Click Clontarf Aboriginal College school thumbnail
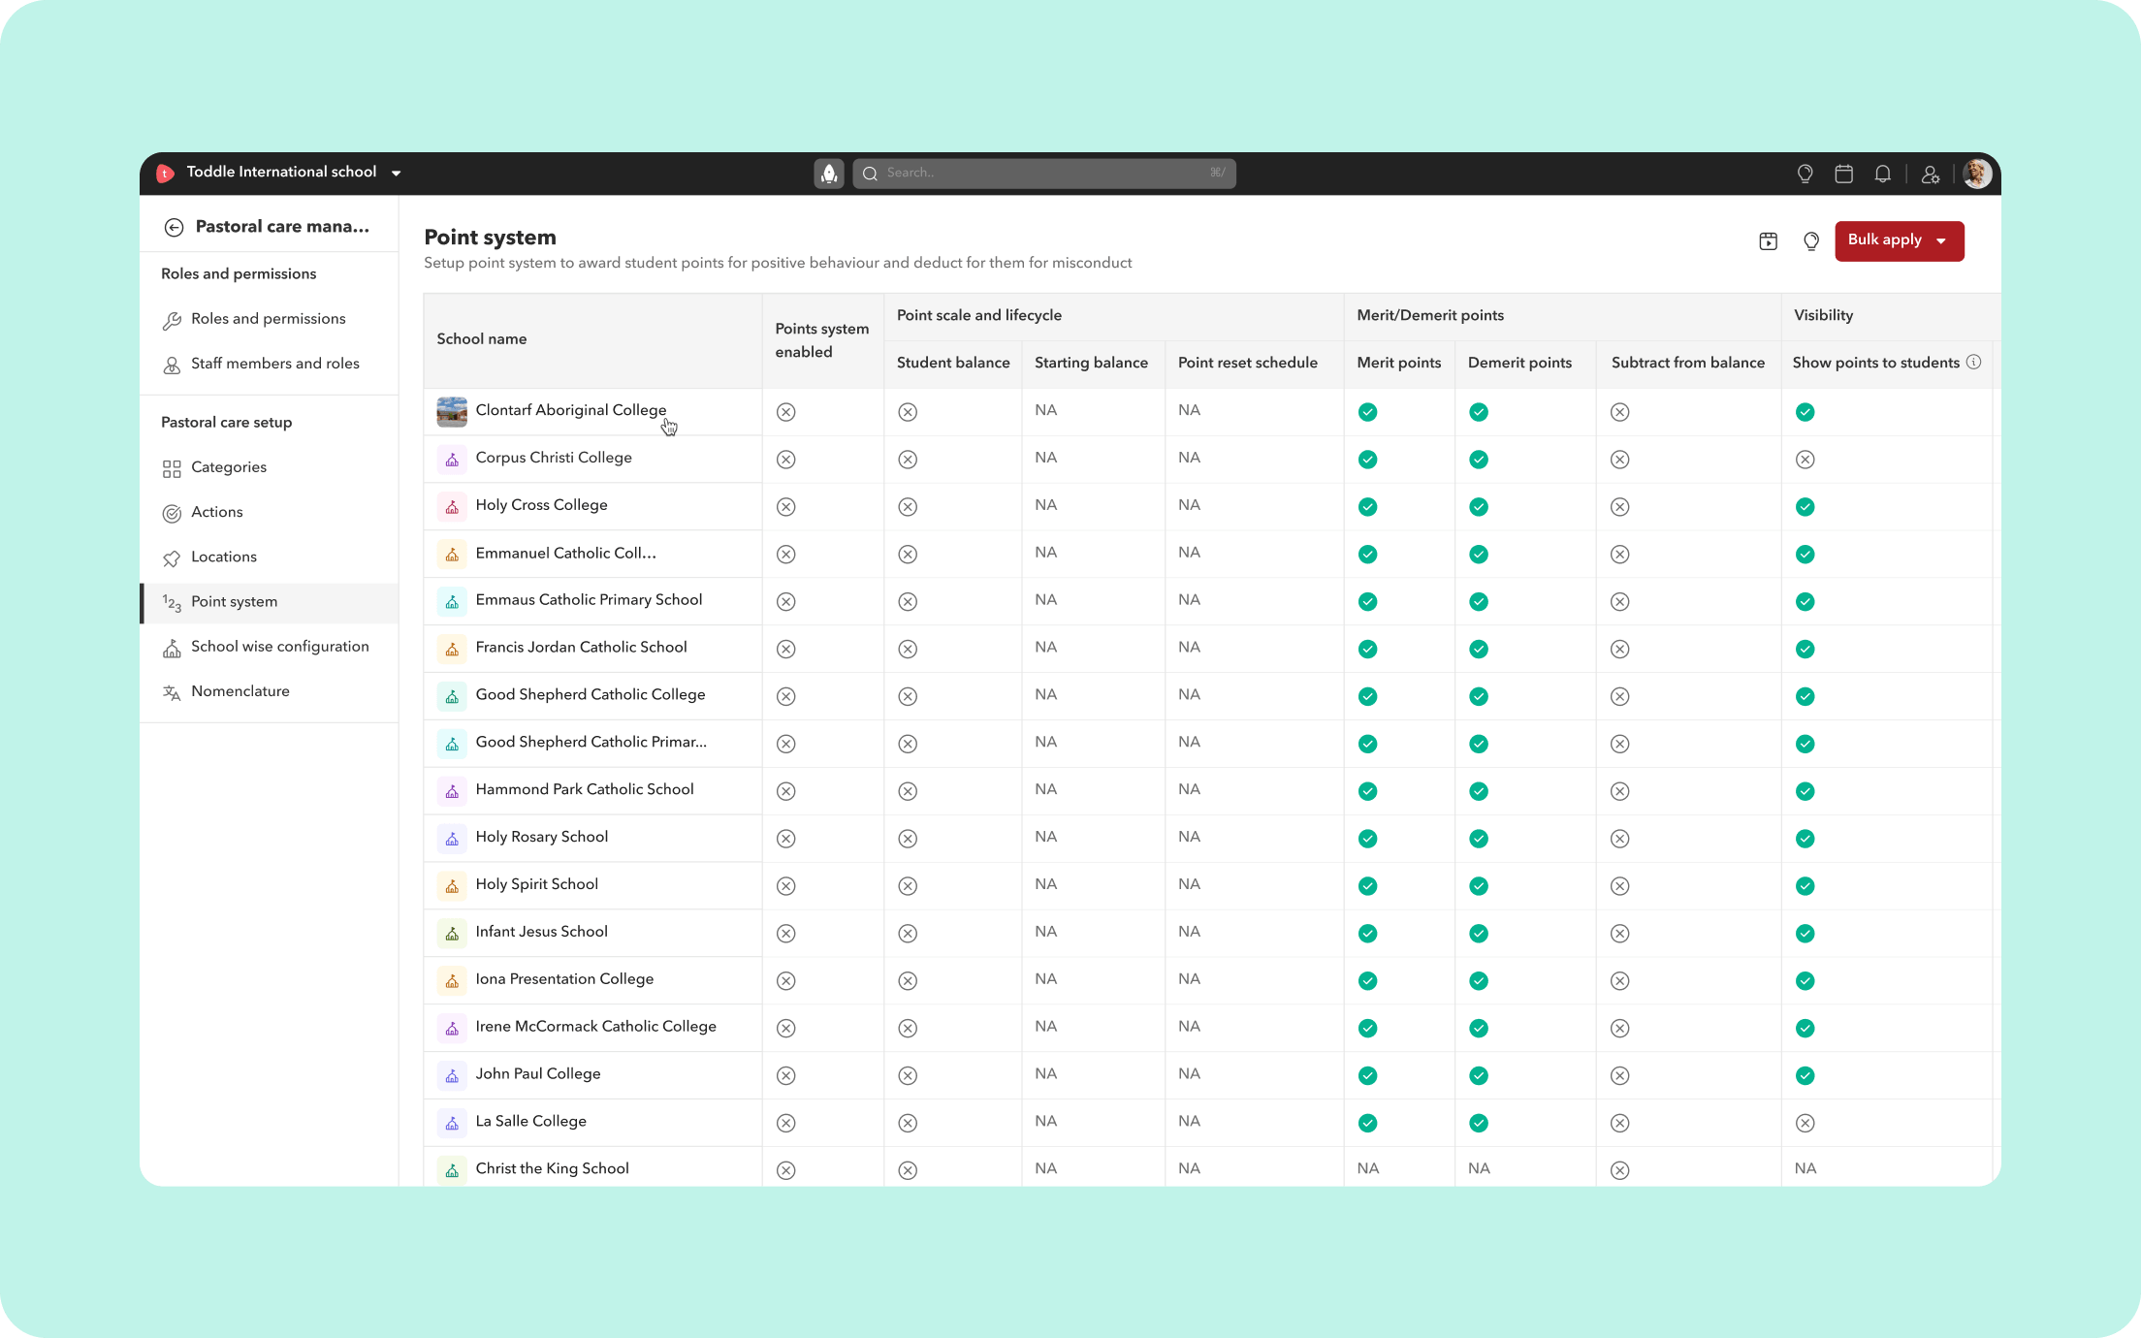The width and height of the screenshot is (2141, 1338). [x=452, y=412]
